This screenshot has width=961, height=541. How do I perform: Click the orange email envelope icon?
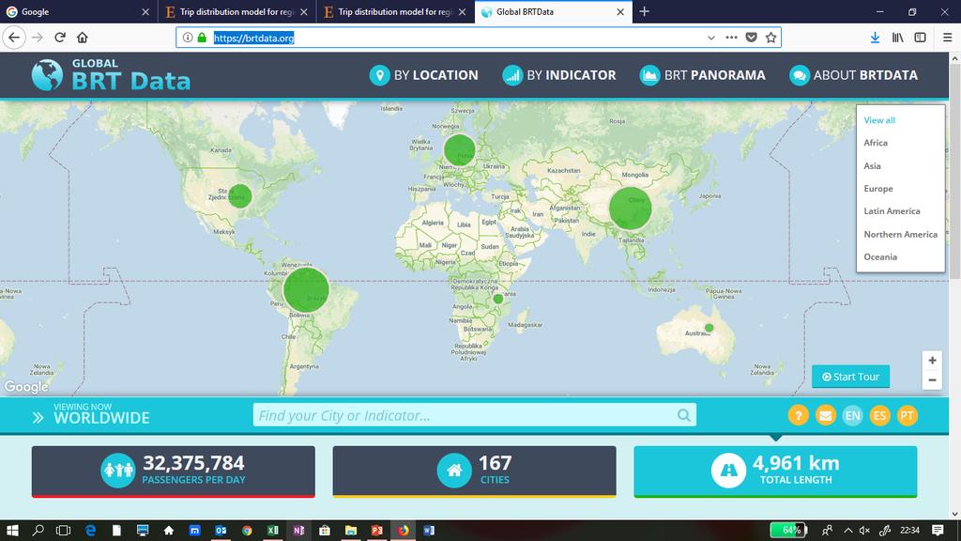click(826, 416)
